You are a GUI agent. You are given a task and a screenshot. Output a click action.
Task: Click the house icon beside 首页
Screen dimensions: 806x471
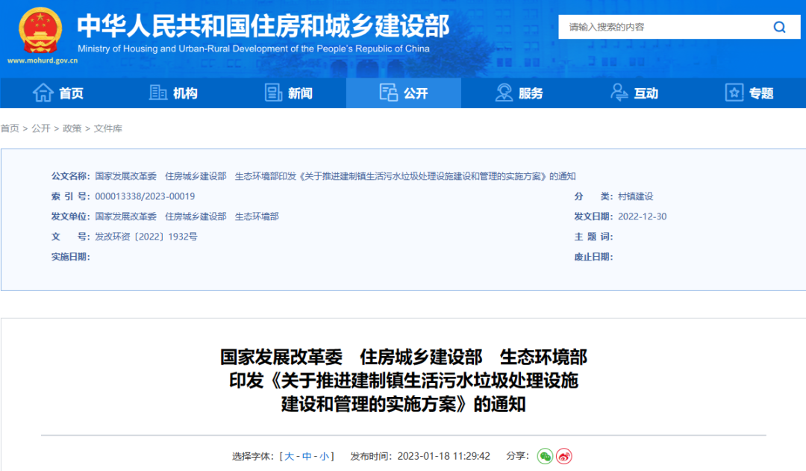click(x=43, y=93)
